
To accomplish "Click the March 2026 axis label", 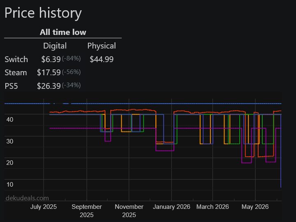I will point(213,207).
